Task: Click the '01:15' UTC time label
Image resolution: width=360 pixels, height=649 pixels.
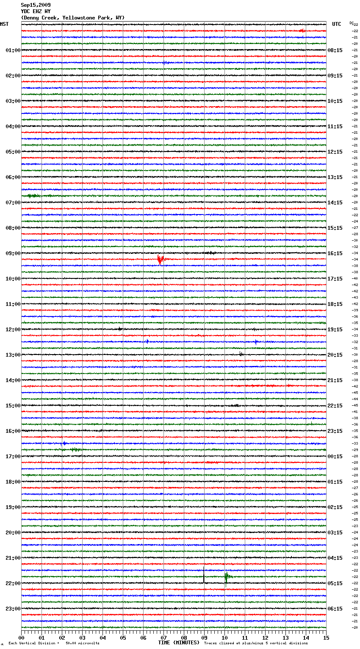Action: 335,482
